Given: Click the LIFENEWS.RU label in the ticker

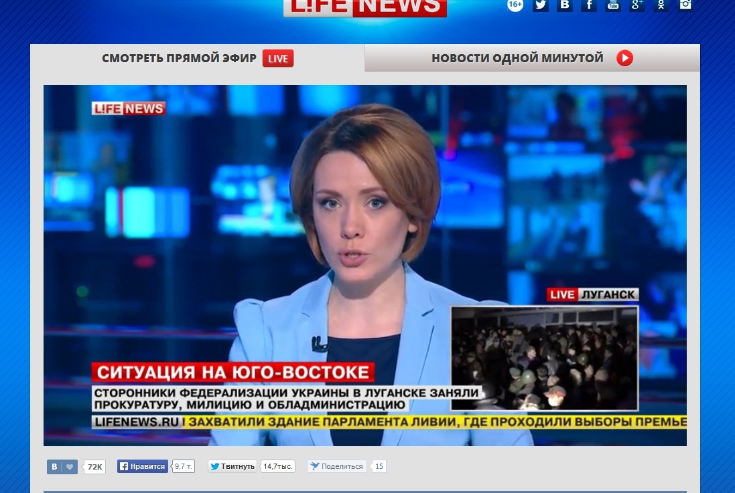Looking at the screenshot, I should tap(137, 422).
